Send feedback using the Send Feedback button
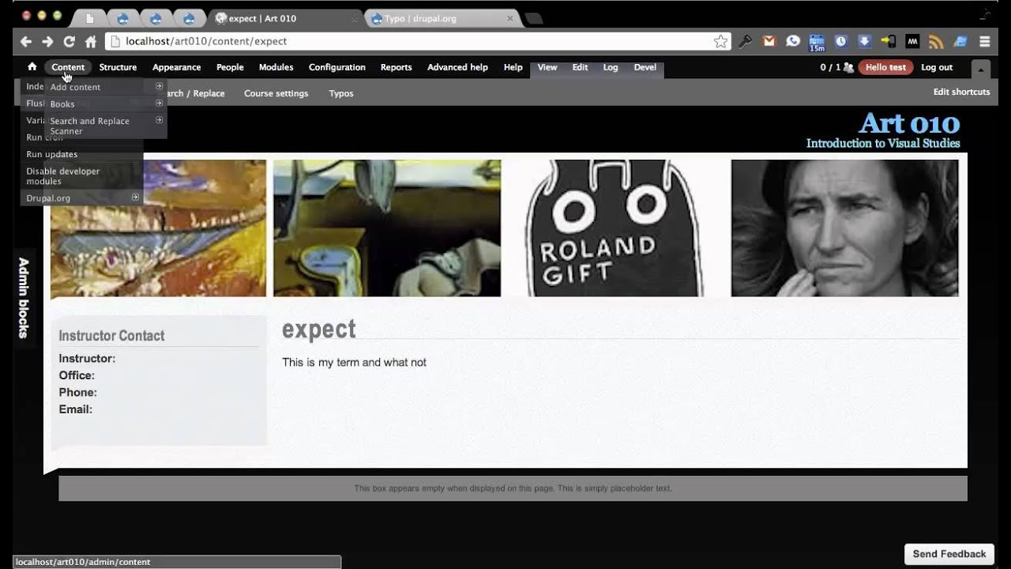Viewport: 1011px width, 569px height. [x=949, y=554]
